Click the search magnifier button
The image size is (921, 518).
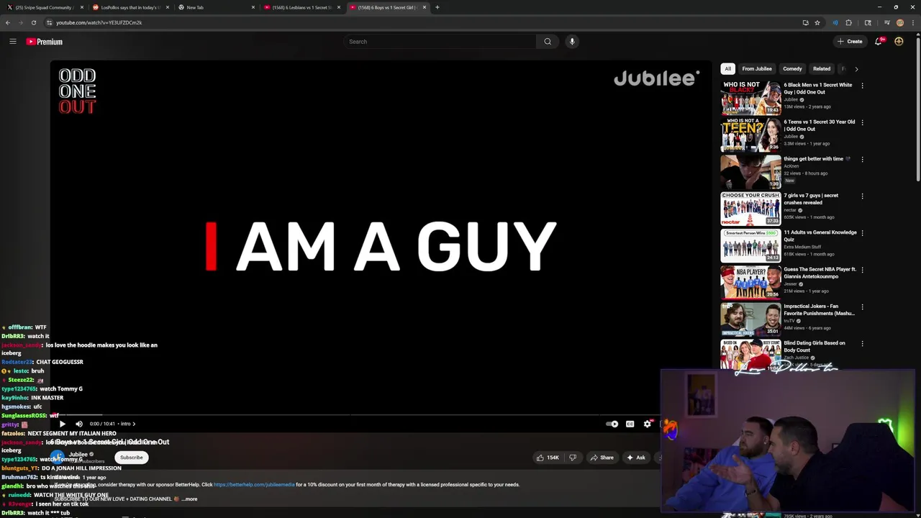(548, 42)
